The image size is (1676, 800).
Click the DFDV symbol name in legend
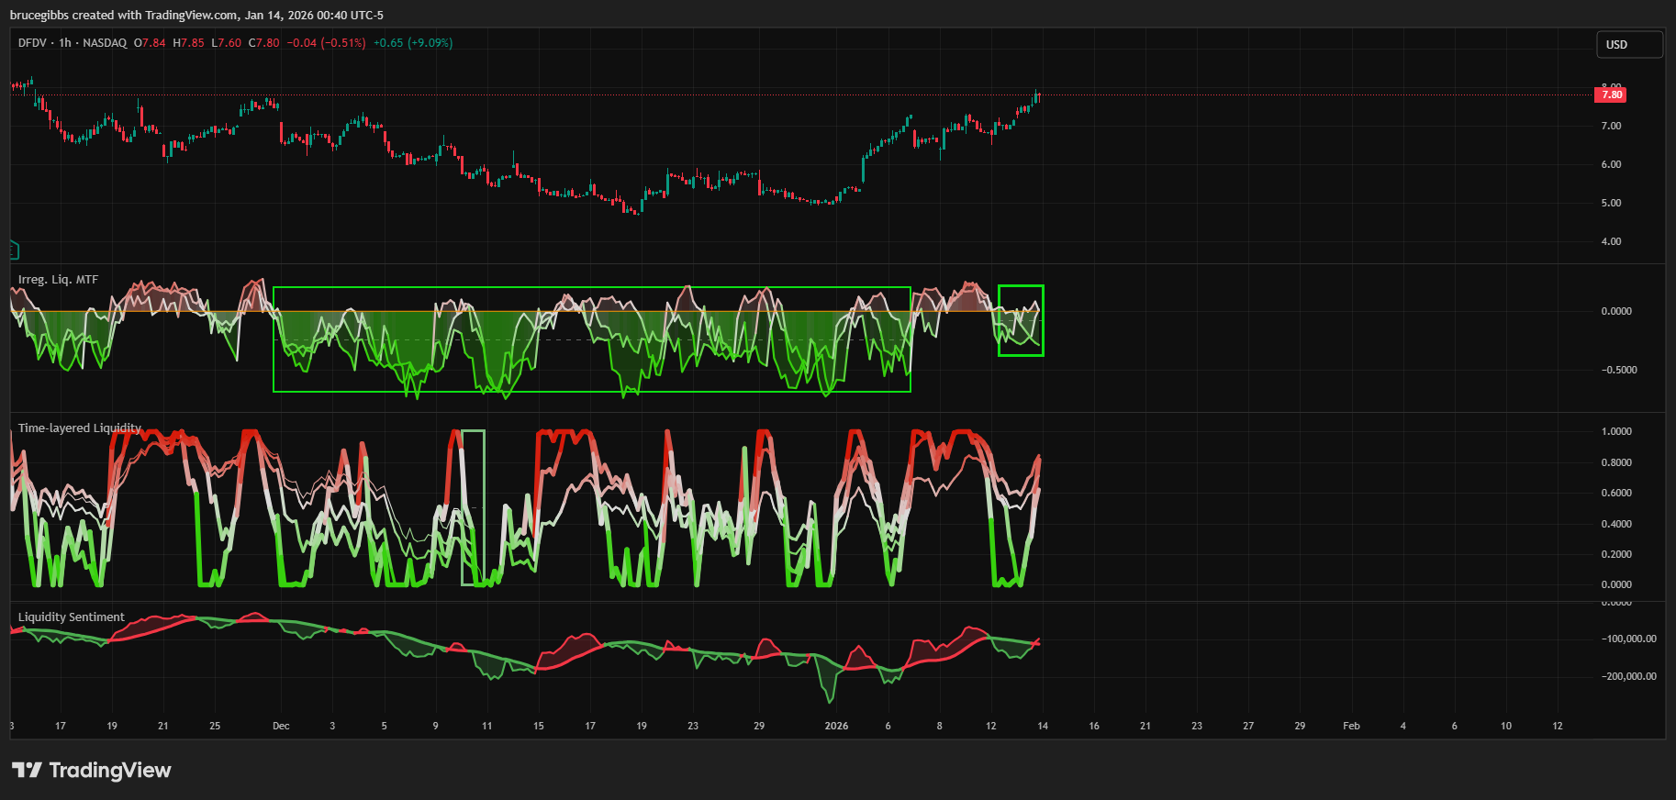32,43
